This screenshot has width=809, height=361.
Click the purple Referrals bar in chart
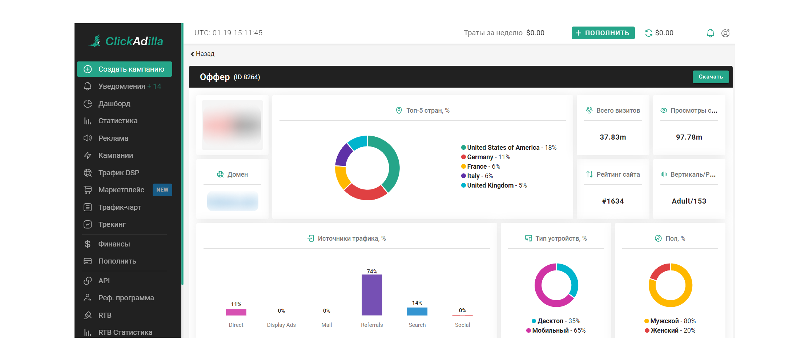click(372, 295)
